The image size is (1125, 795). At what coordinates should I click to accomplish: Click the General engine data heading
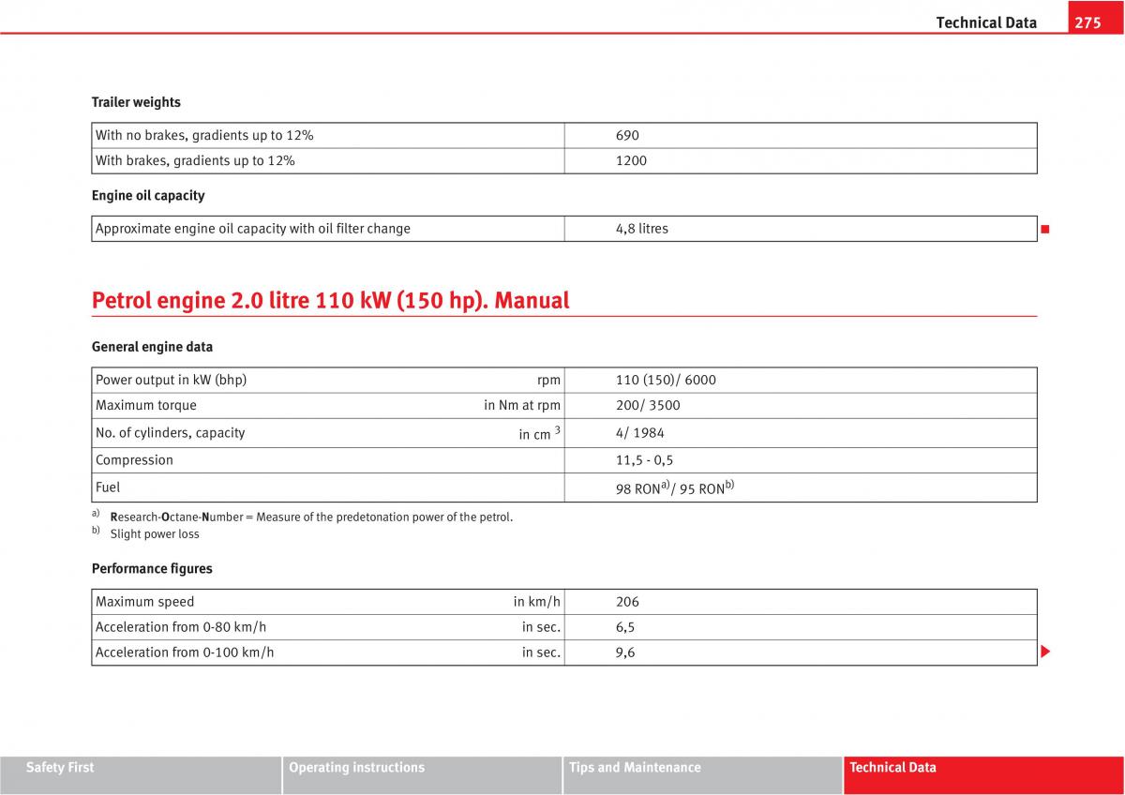pos(152,347)
